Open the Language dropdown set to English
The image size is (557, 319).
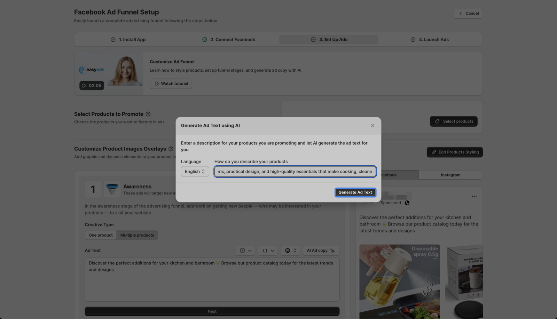coord(195,171)
